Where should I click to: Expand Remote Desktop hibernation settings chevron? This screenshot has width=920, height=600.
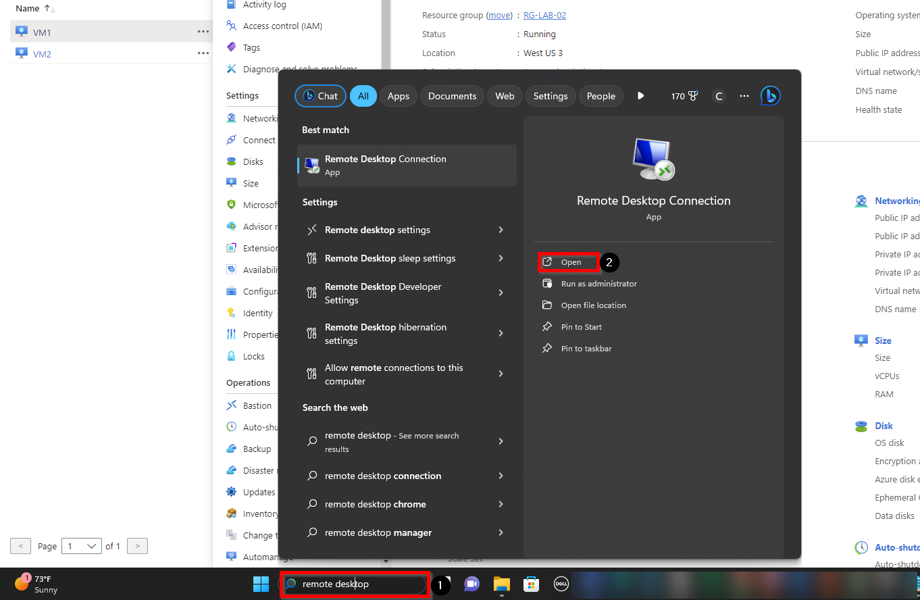pos(501,333)
